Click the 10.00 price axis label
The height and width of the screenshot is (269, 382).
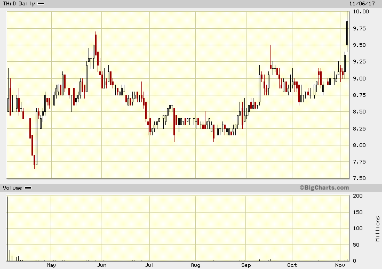[361, 11]
